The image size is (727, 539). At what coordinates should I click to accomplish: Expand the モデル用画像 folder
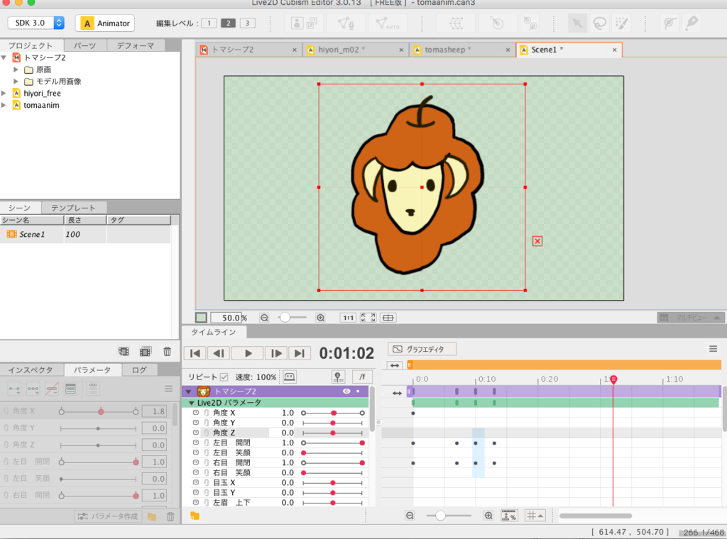pyautogui.click(x=16, y=82)
